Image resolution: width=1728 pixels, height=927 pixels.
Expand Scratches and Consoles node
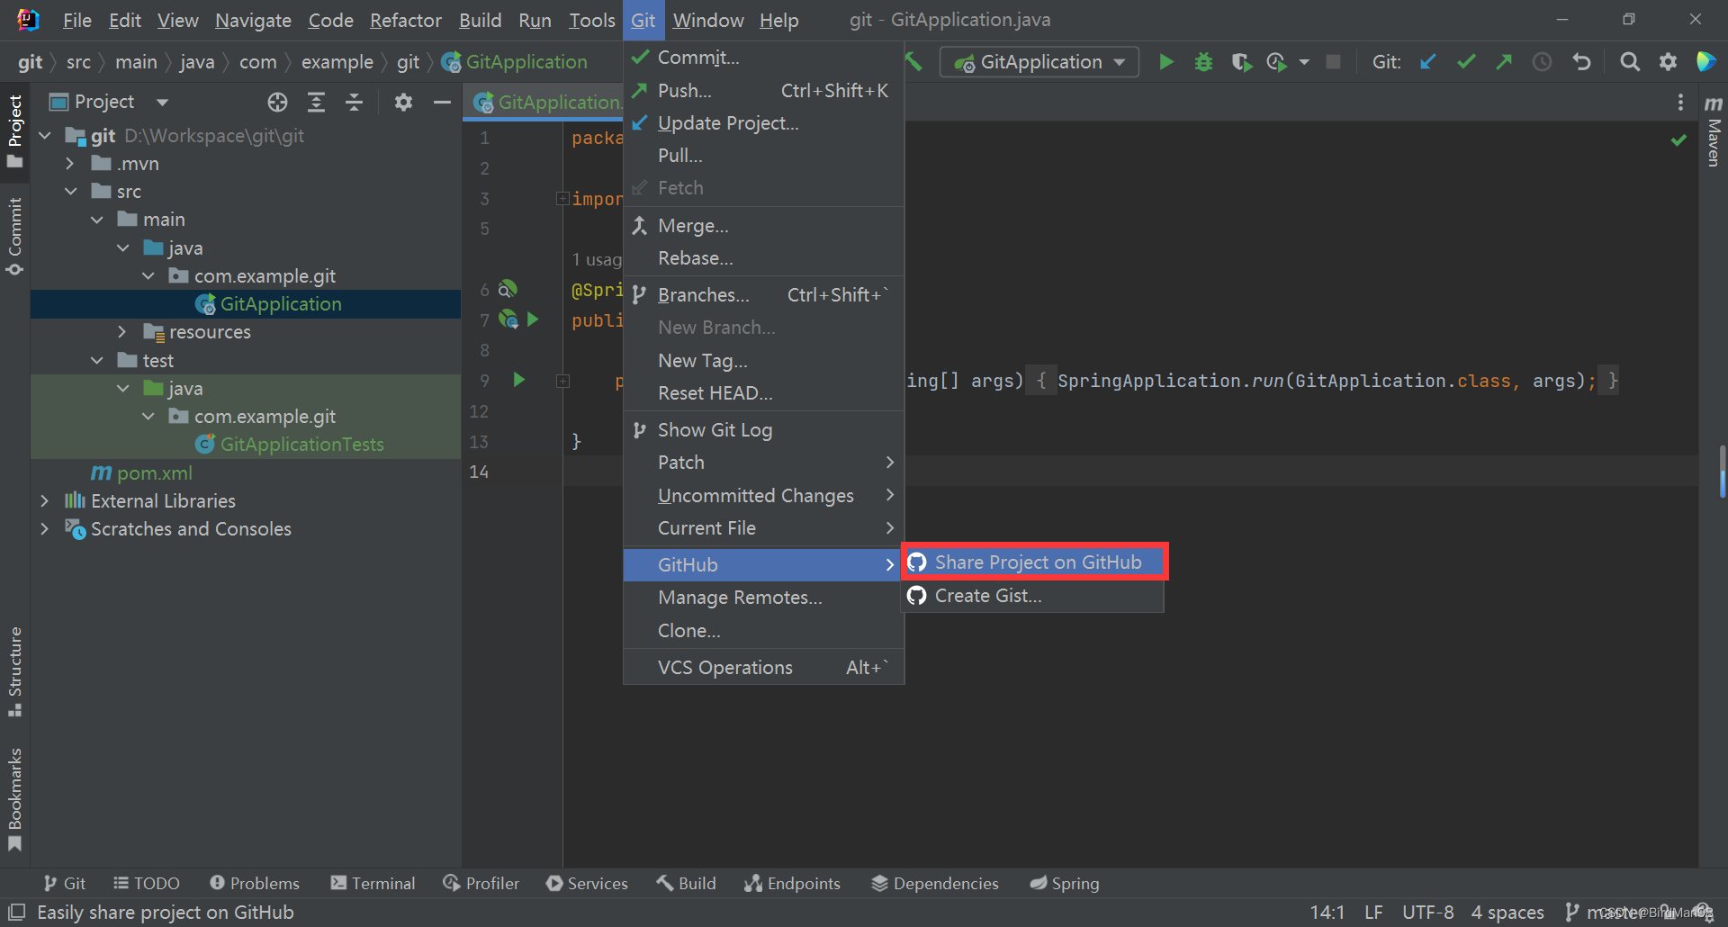(44, 529)
